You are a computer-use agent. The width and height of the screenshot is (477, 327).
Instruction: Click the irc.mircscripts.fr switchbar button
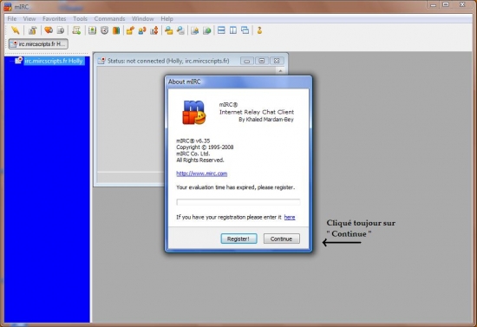point(38,44)
